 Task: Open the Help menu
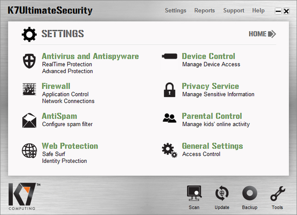tap(258, 11)
